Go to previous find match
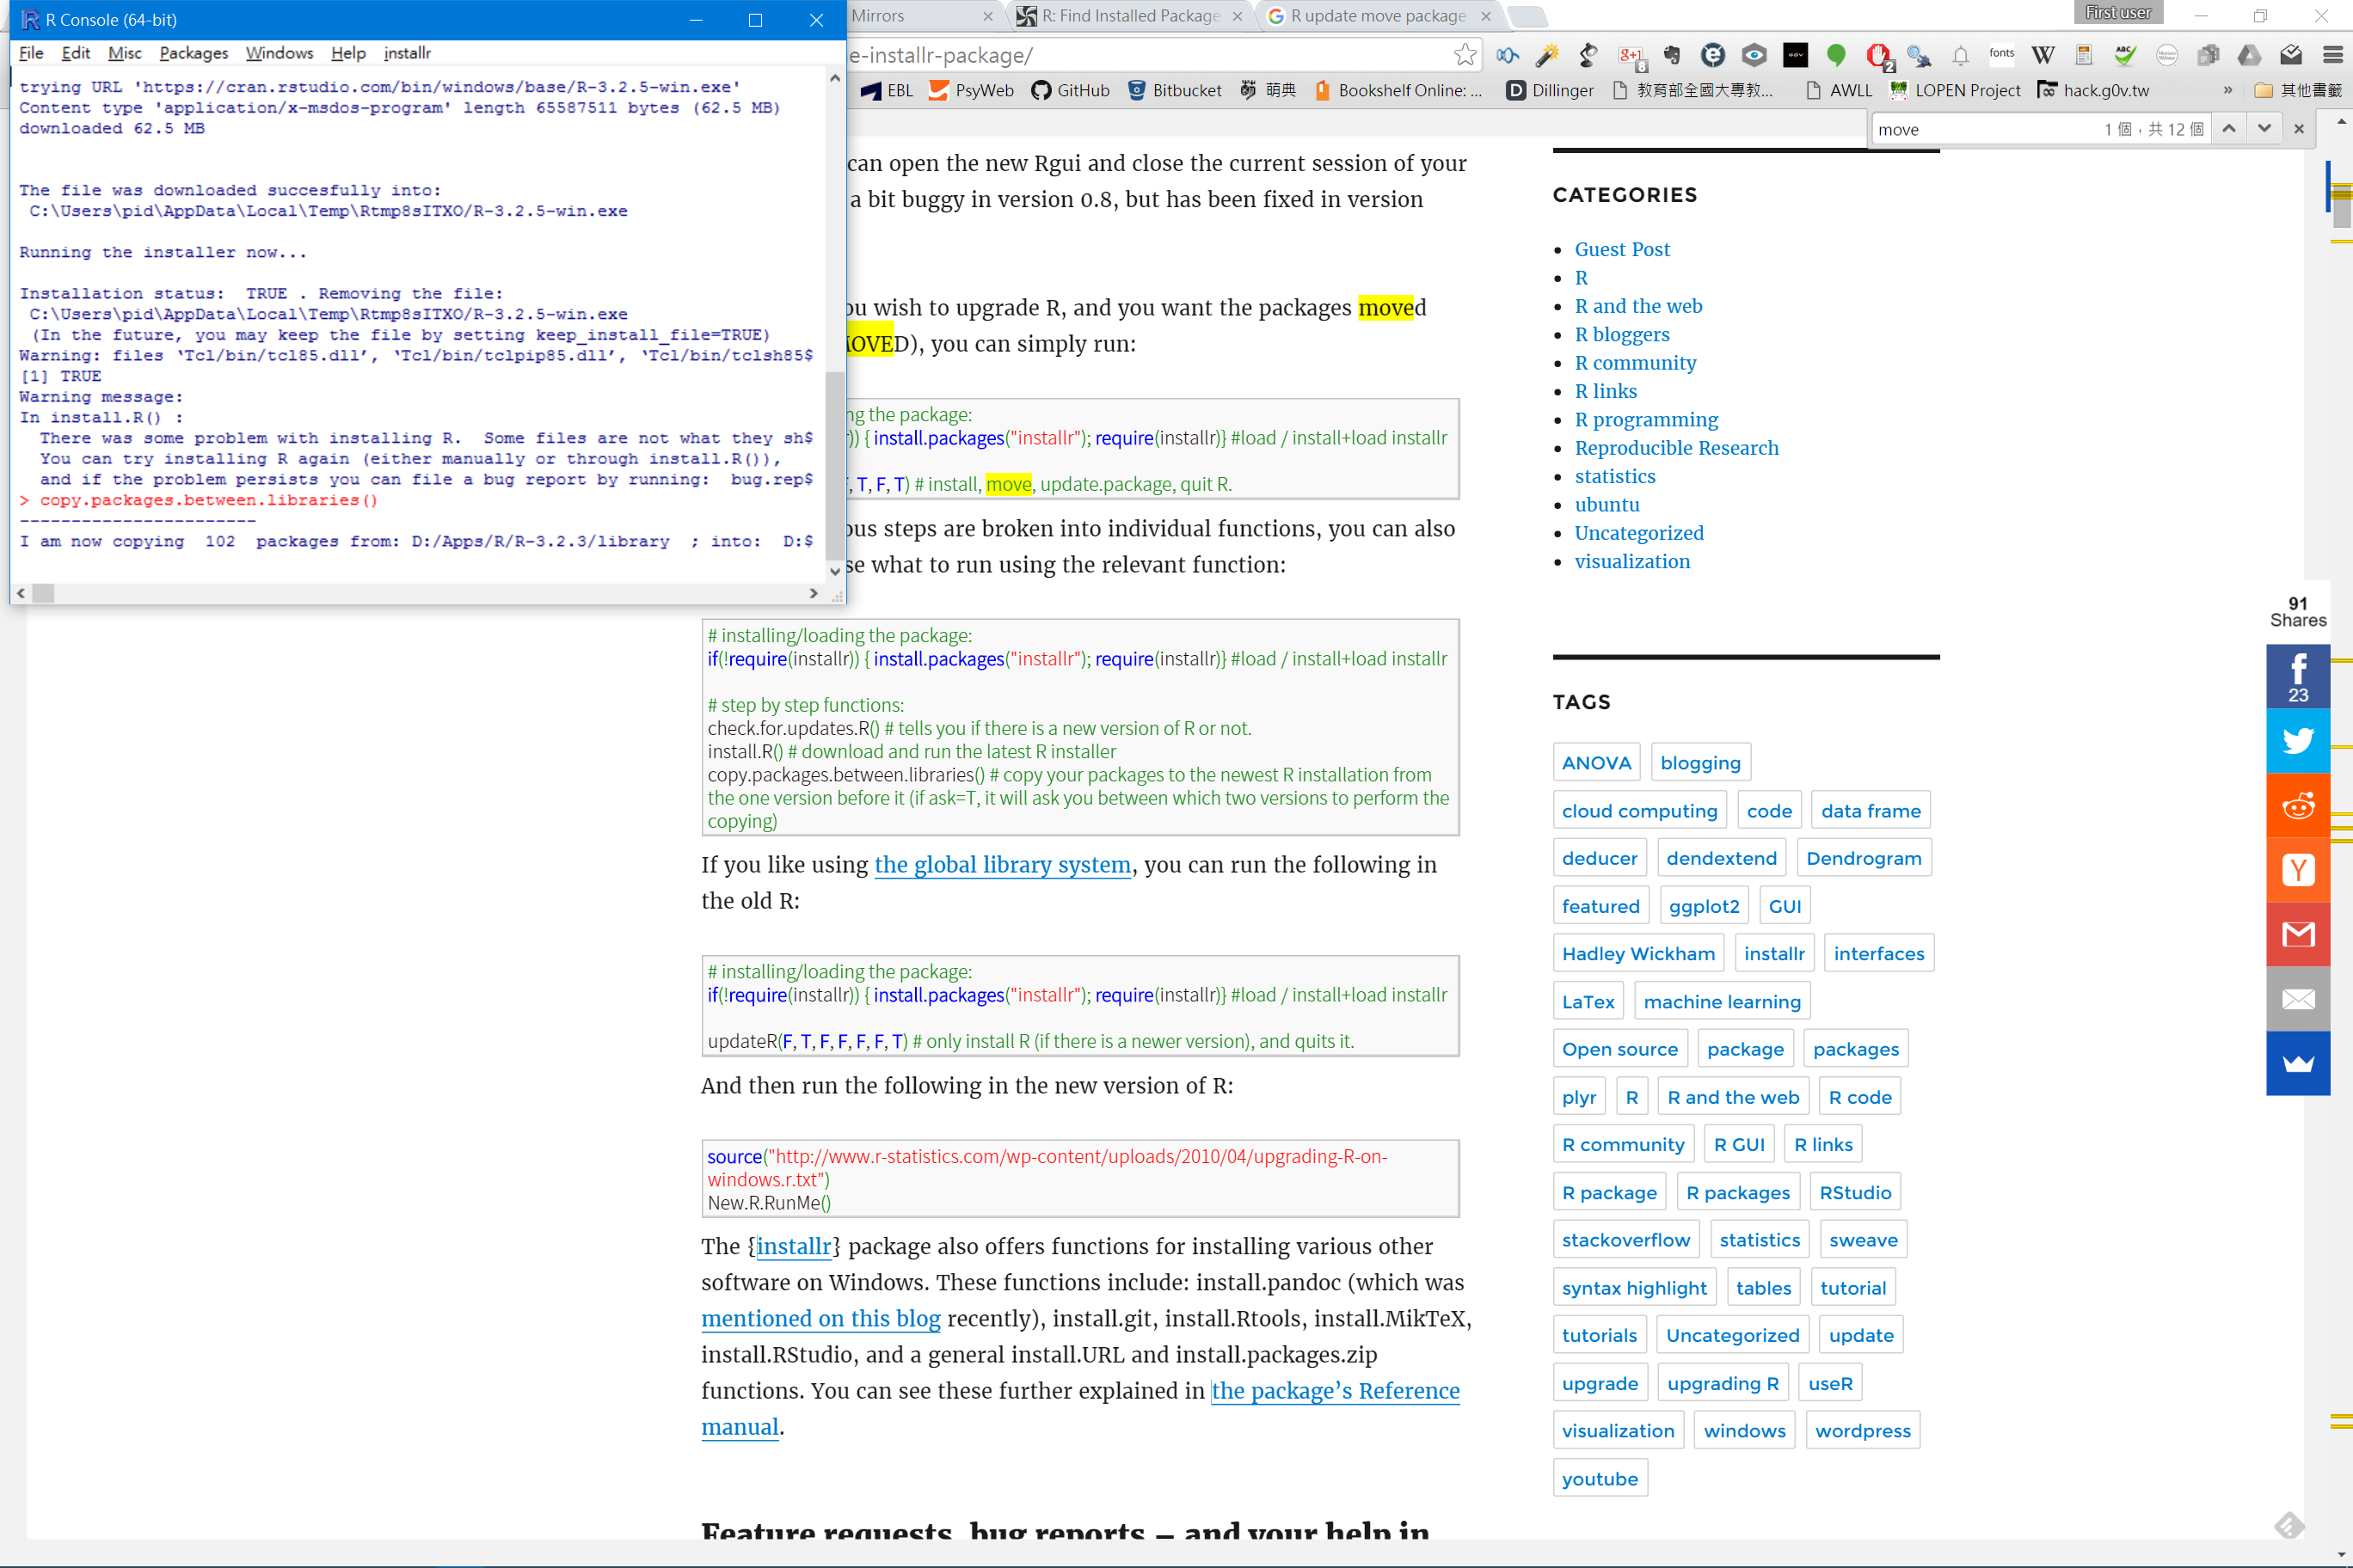Image resolution: width=2353 pixels, height=1568 pixels. tap(2229, 129)
